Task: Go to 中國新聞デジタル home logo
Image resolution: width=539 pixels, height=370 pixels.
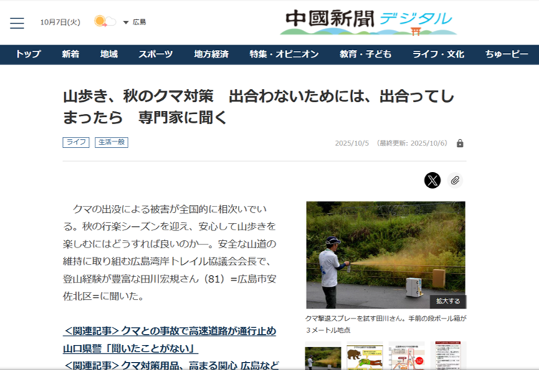Action: coord(368,22)
